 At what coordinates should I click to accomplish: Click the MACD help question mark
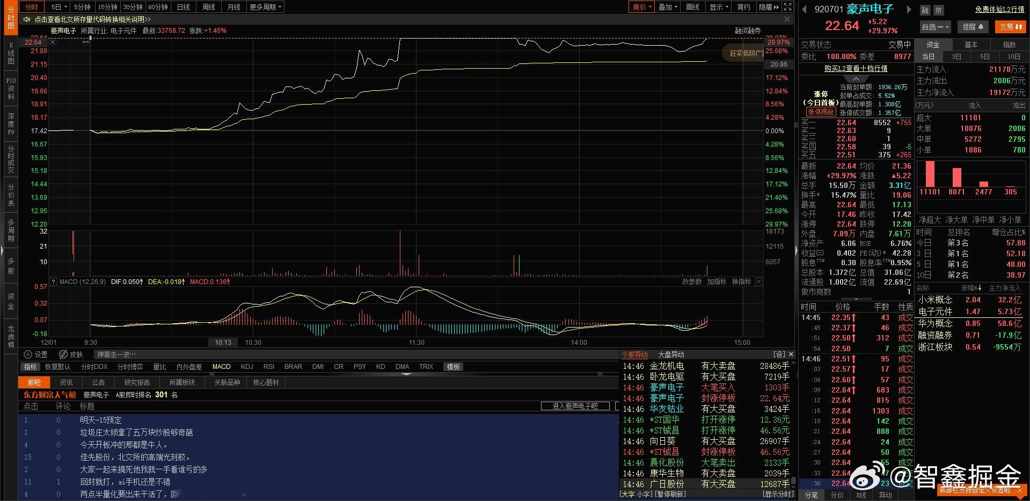coord(53,281)
